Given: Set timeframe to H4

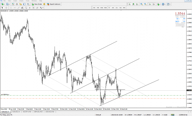Looking at the screenshot, I should click(x=113, y=8).
